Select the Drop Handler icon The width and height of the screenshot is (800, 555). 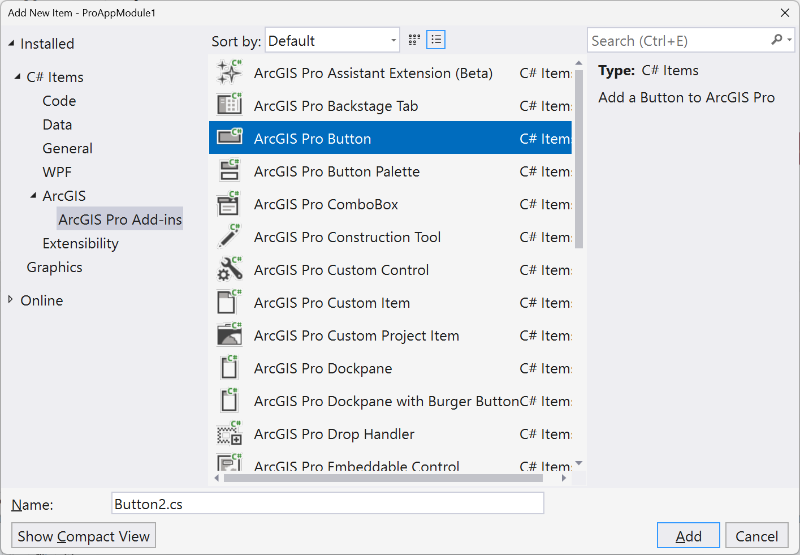pos(230,433)
